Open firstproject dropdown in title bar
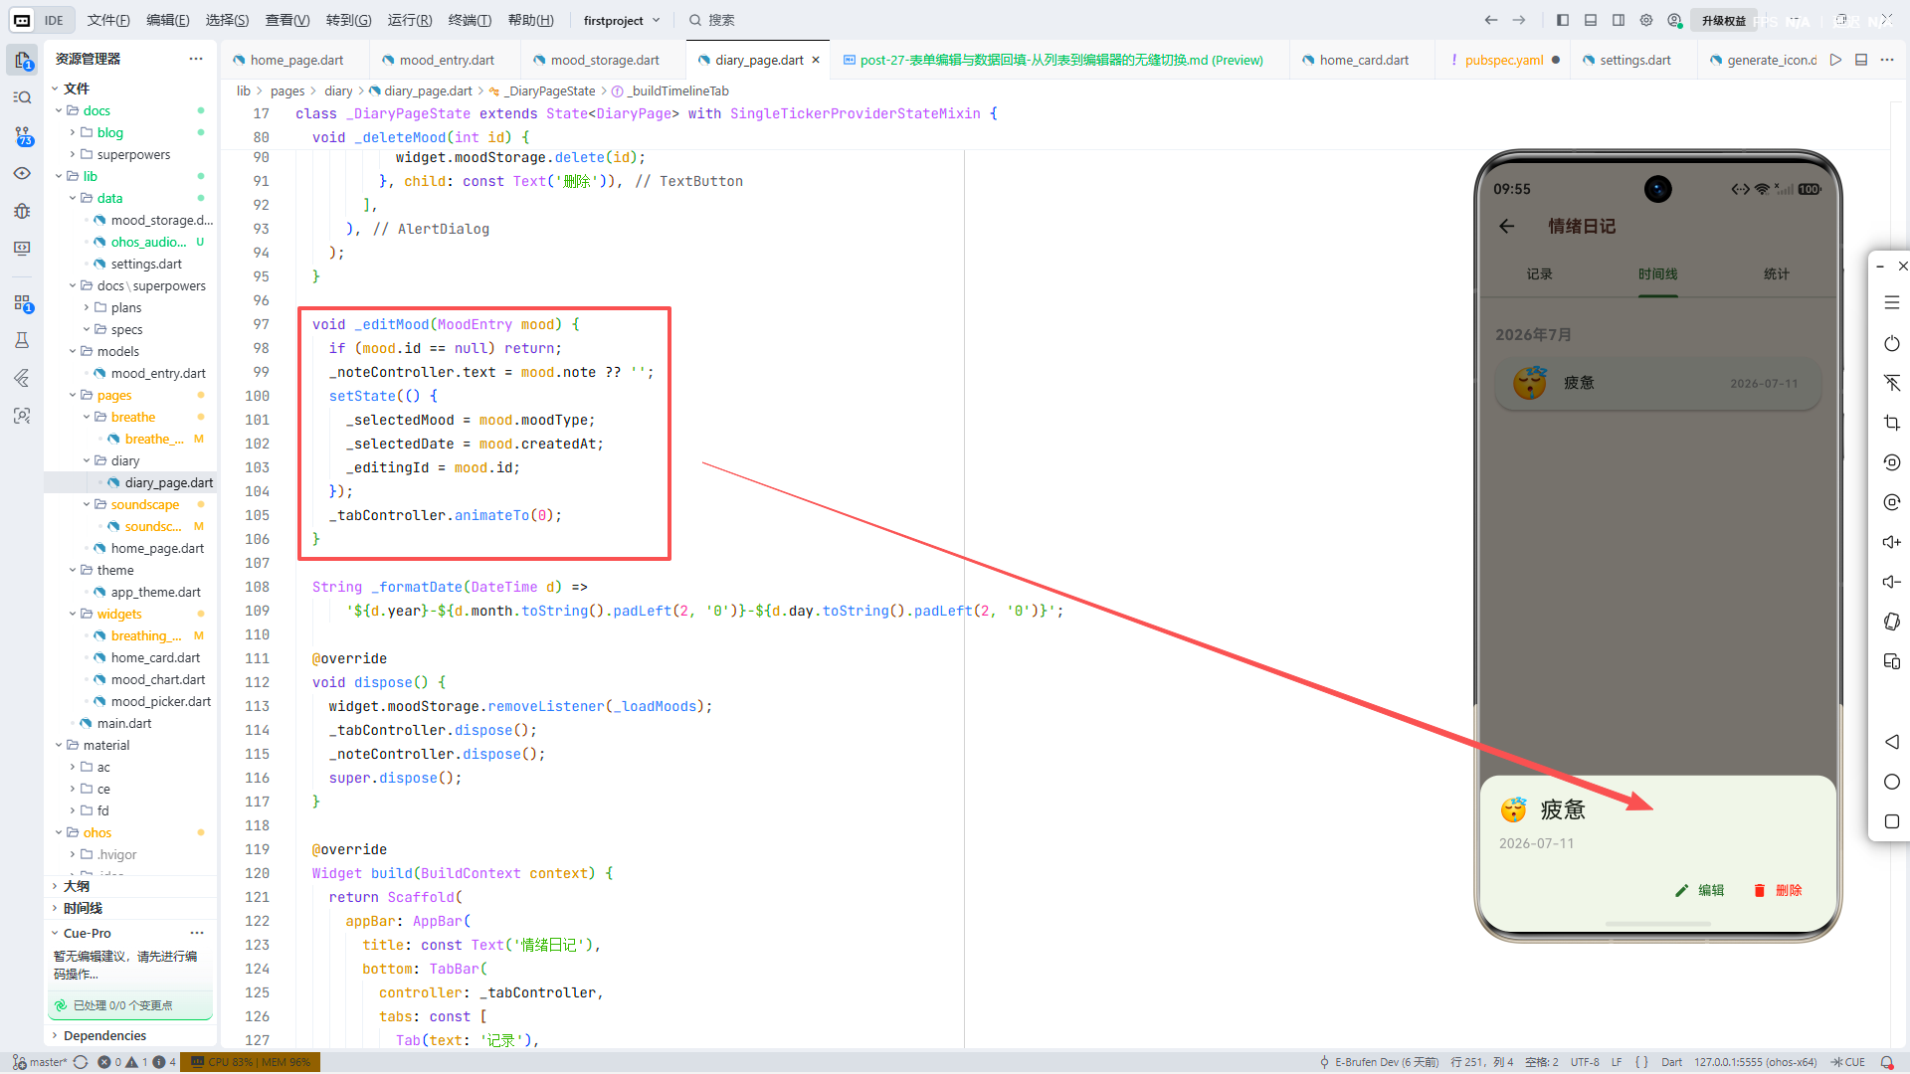 [621, 20]
